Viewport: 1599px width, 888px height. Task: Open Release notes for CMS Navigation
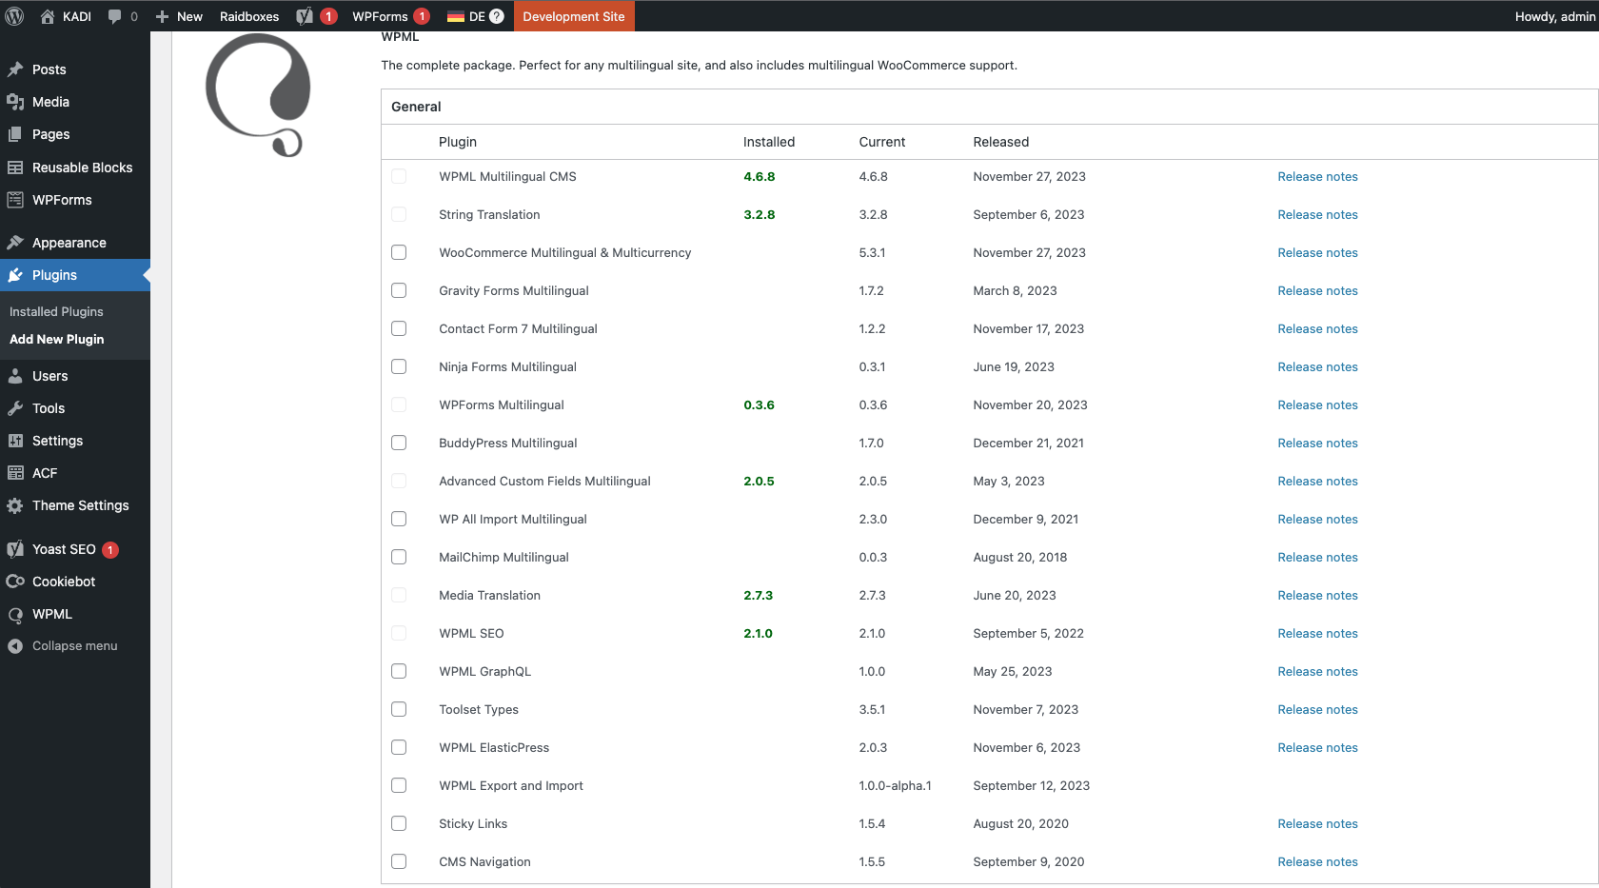pos(1317,861)
